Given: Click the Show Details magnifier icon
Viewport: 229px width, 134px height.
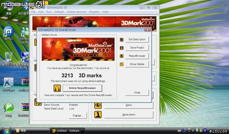Looking at the screenshot, I should [x=122, y=64].
